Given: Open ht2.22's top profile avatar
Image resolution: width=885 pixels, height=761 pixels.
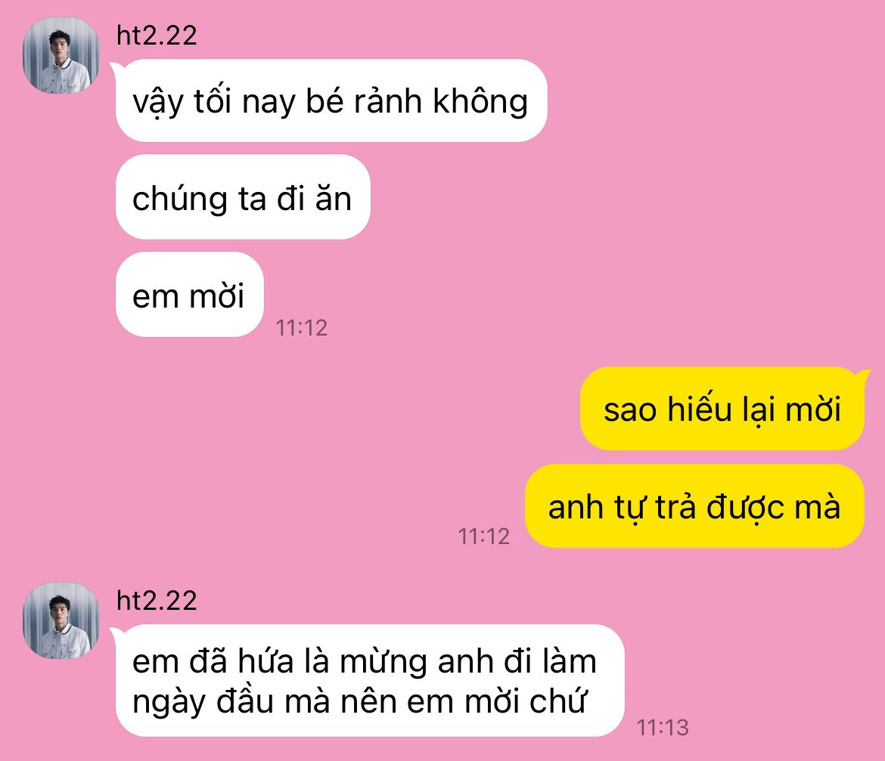Looking at the screenshot, I should [x=61, y=55].
